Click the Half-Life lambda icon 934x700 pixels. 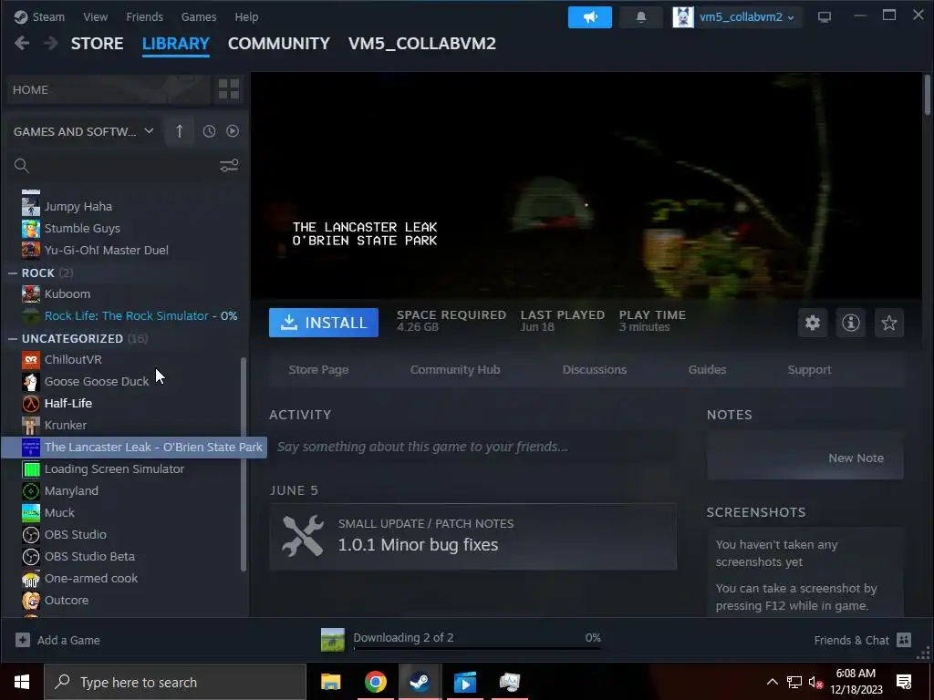click(31, 404)
